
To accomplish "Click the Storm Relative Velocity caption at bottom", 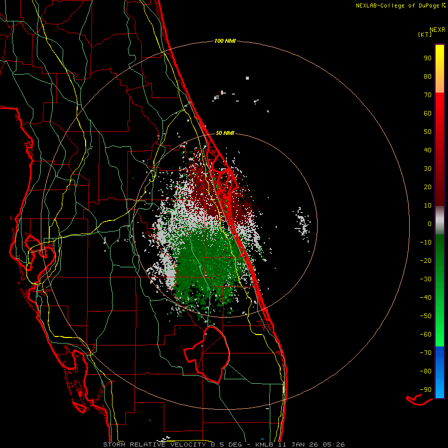I will pyautogui.click(x=224, y=445).
